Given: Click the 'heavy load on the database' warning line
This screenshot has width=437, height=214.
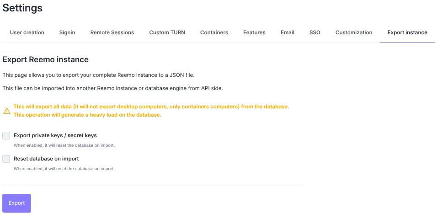Looking at the screenshot, I should coord(87,115).
